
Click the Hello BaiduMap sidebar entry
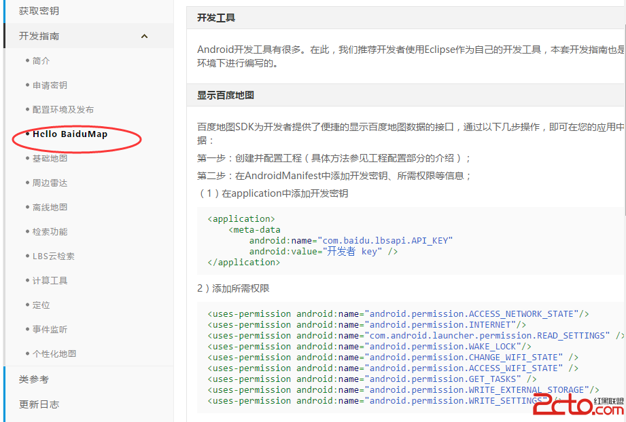coord(70,134)
